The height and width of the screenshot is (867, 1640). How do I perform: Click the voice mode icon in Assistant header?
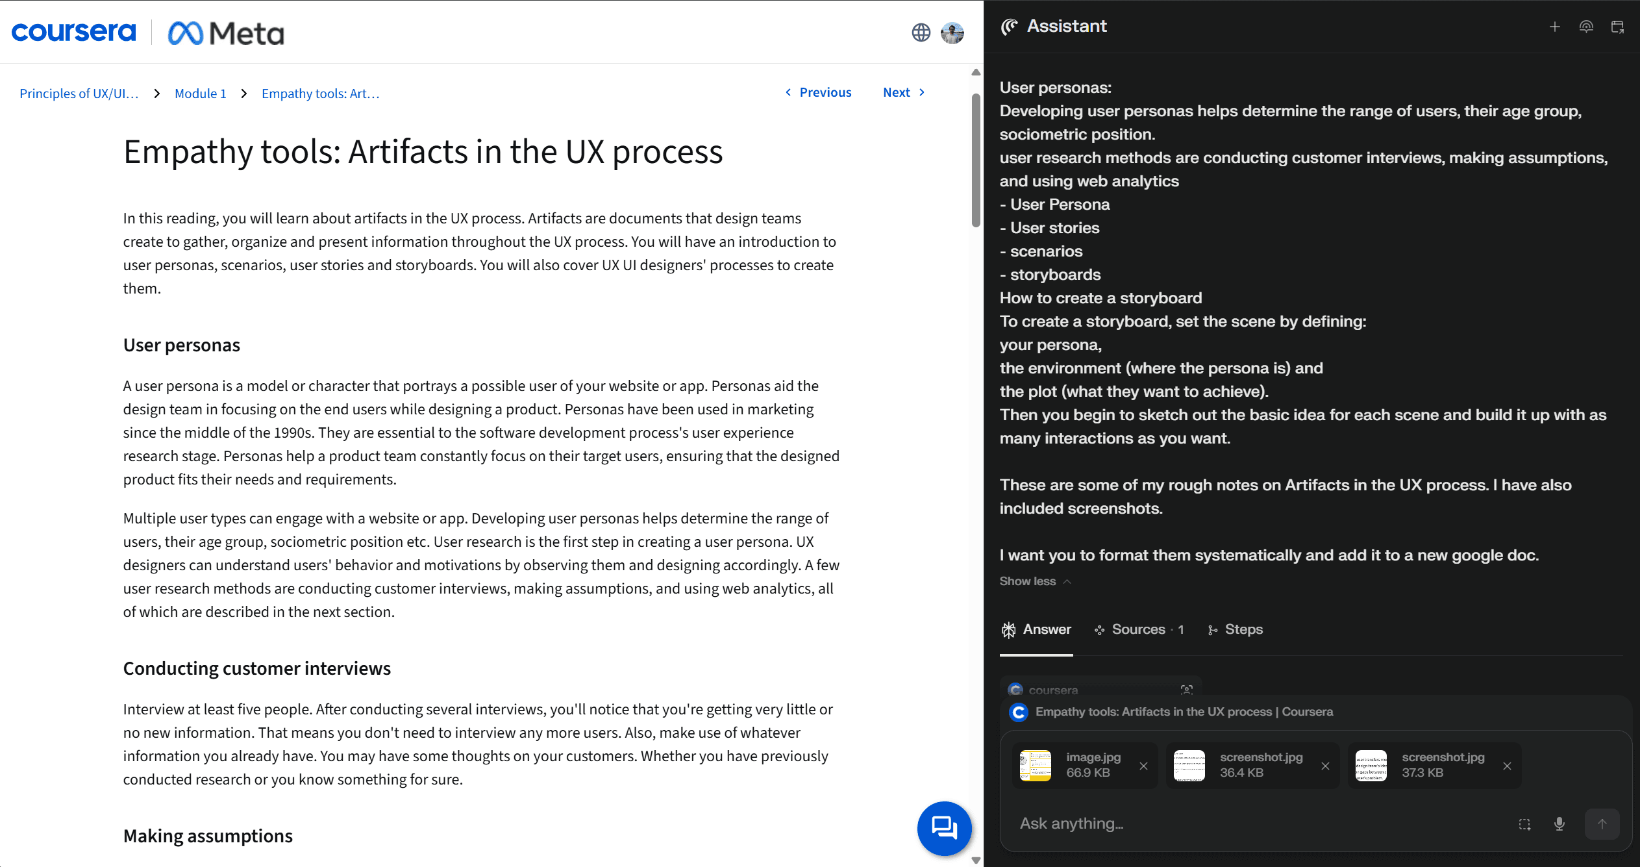(1586, 27)
